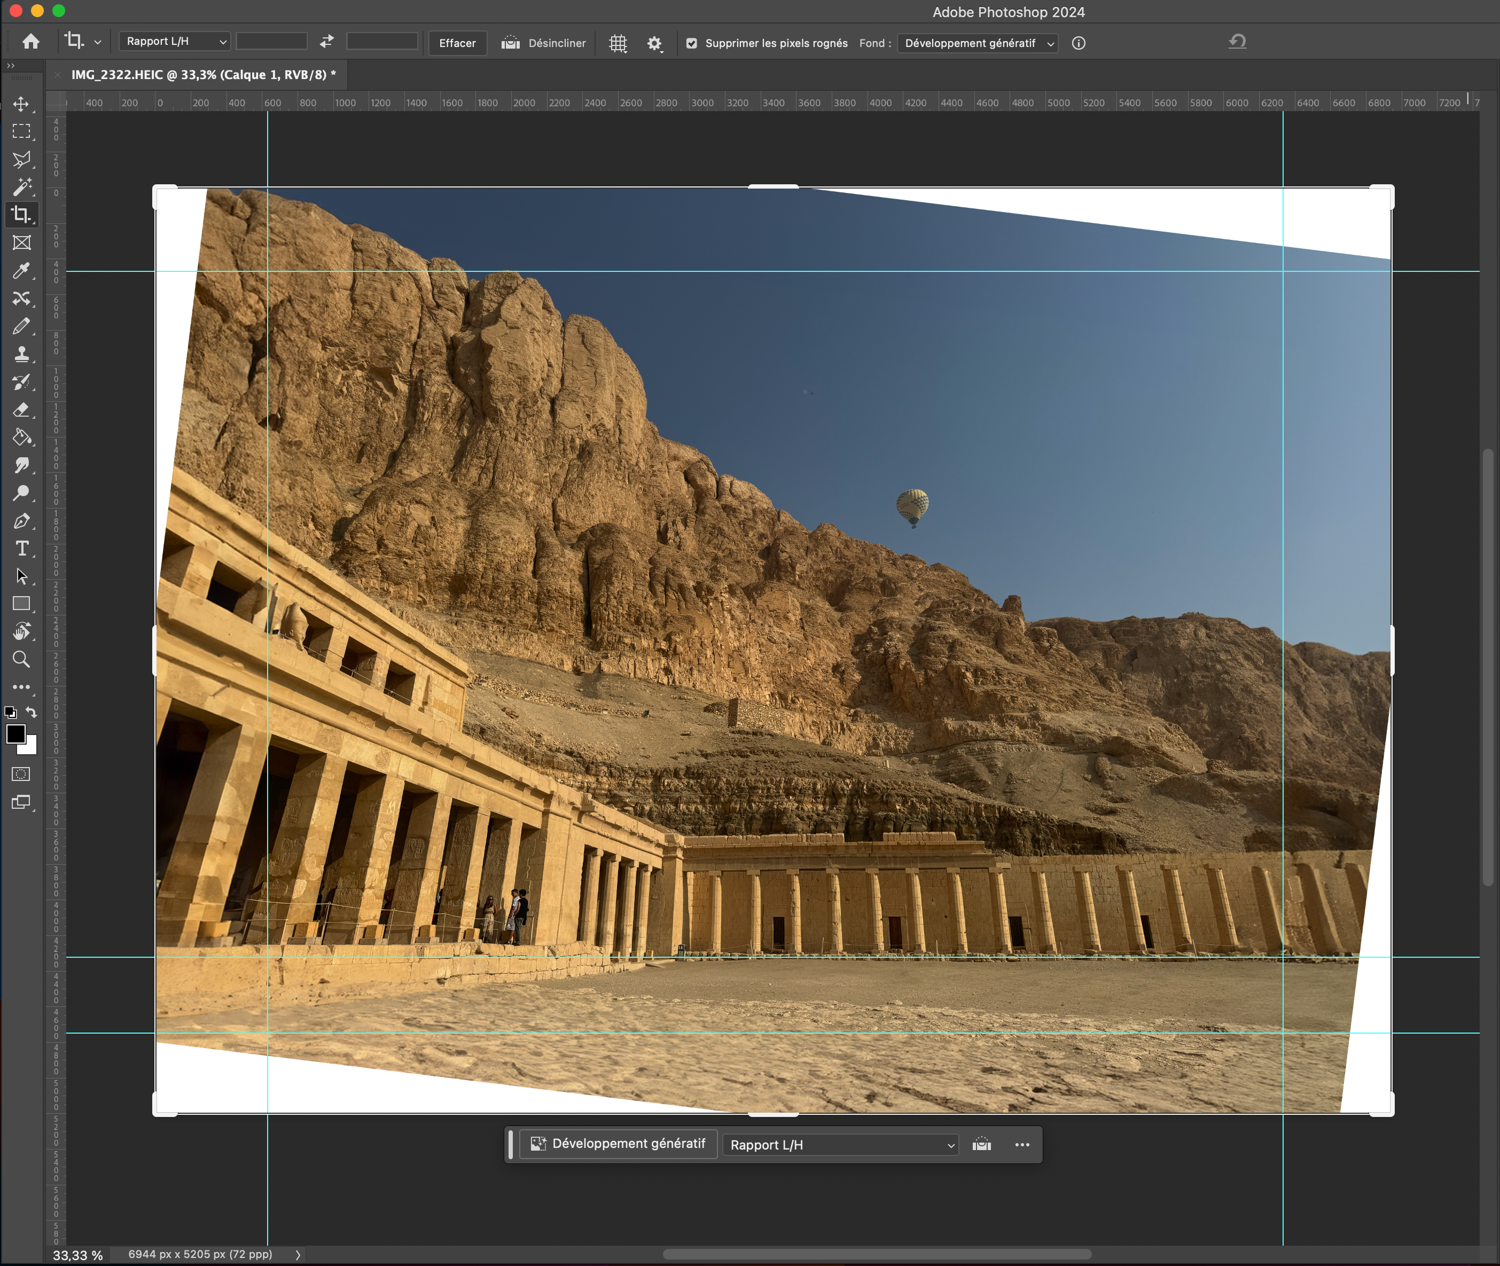1500x1266 pixels.
Task: Click the Désincliner button
Action: click(x=543, y=43)
